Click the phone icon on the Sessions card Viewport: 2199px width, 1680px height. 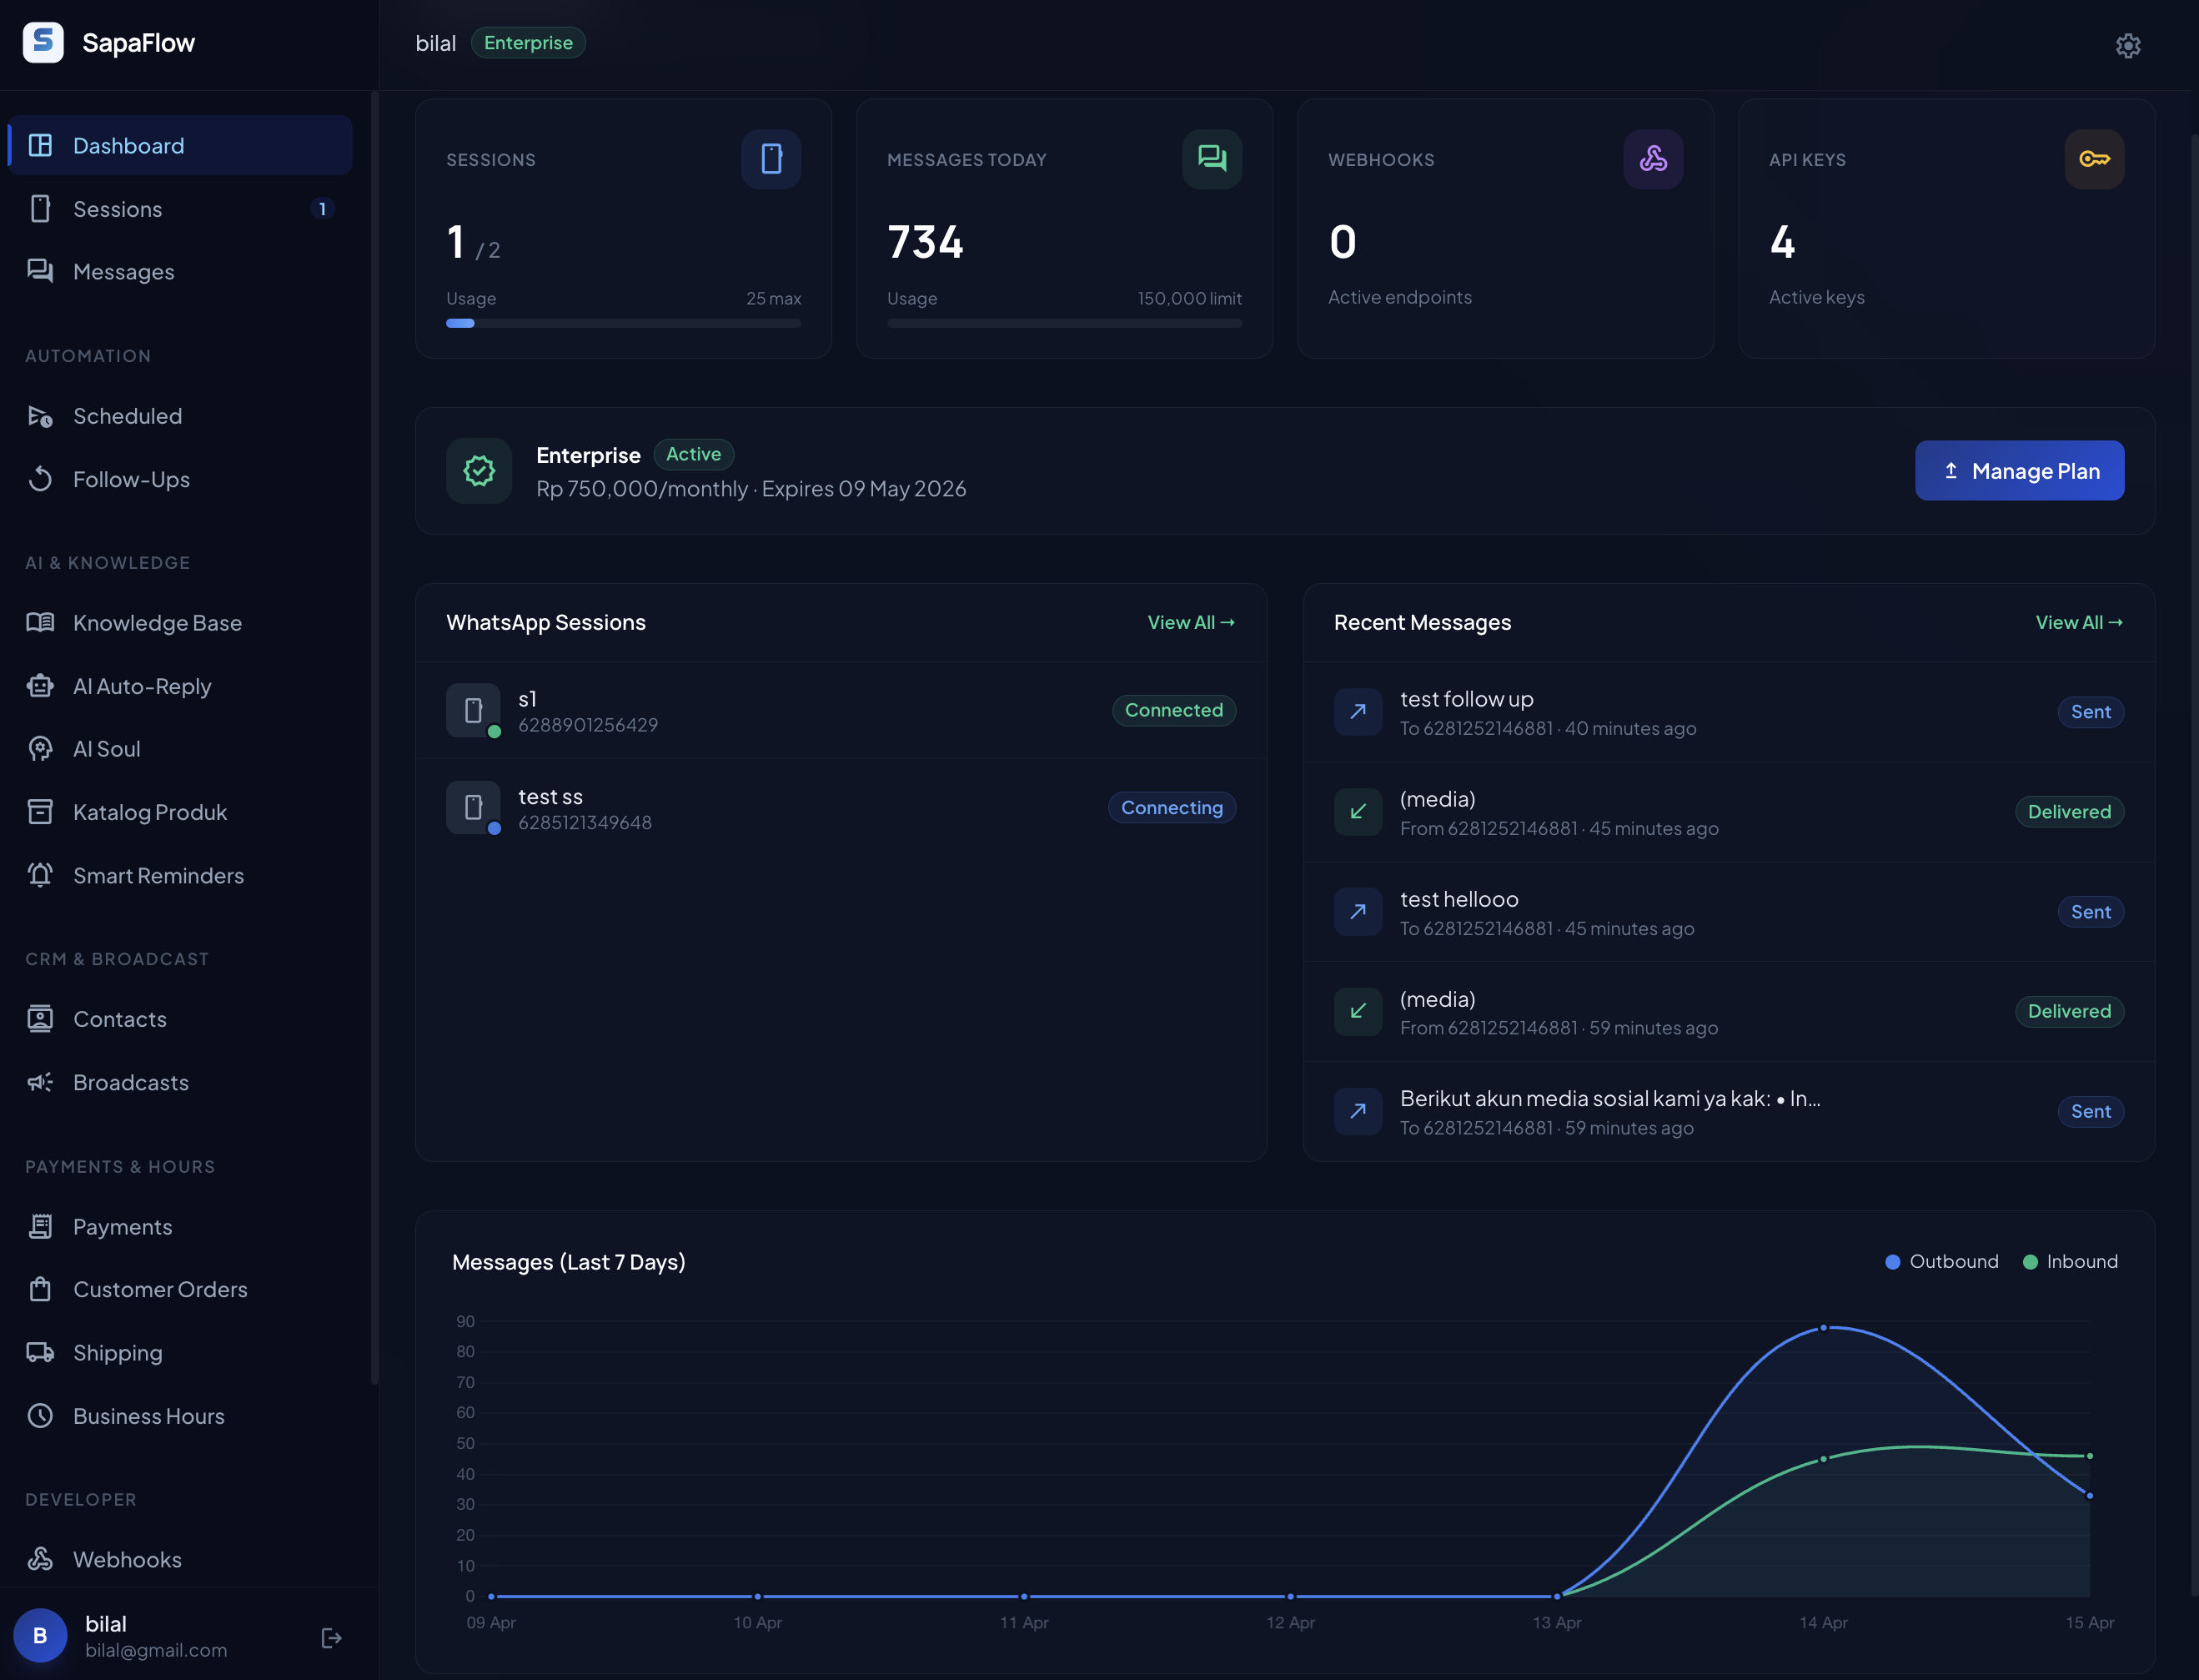point(771,159)
